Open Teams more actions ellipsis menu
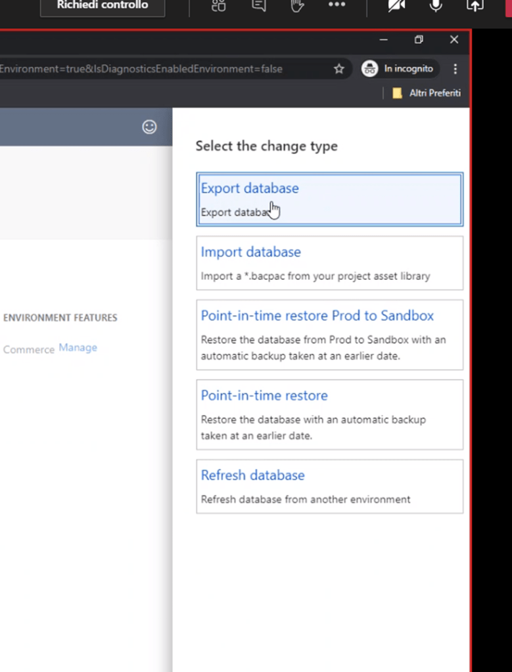The image size is (512, 672). click(337, 5)
